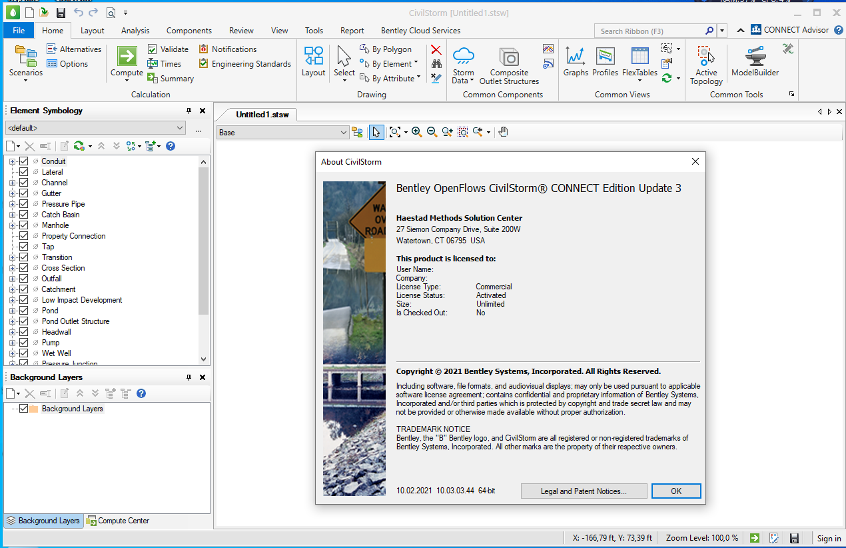Click Element Symbology scrollbar down arrow

(204, 359)
